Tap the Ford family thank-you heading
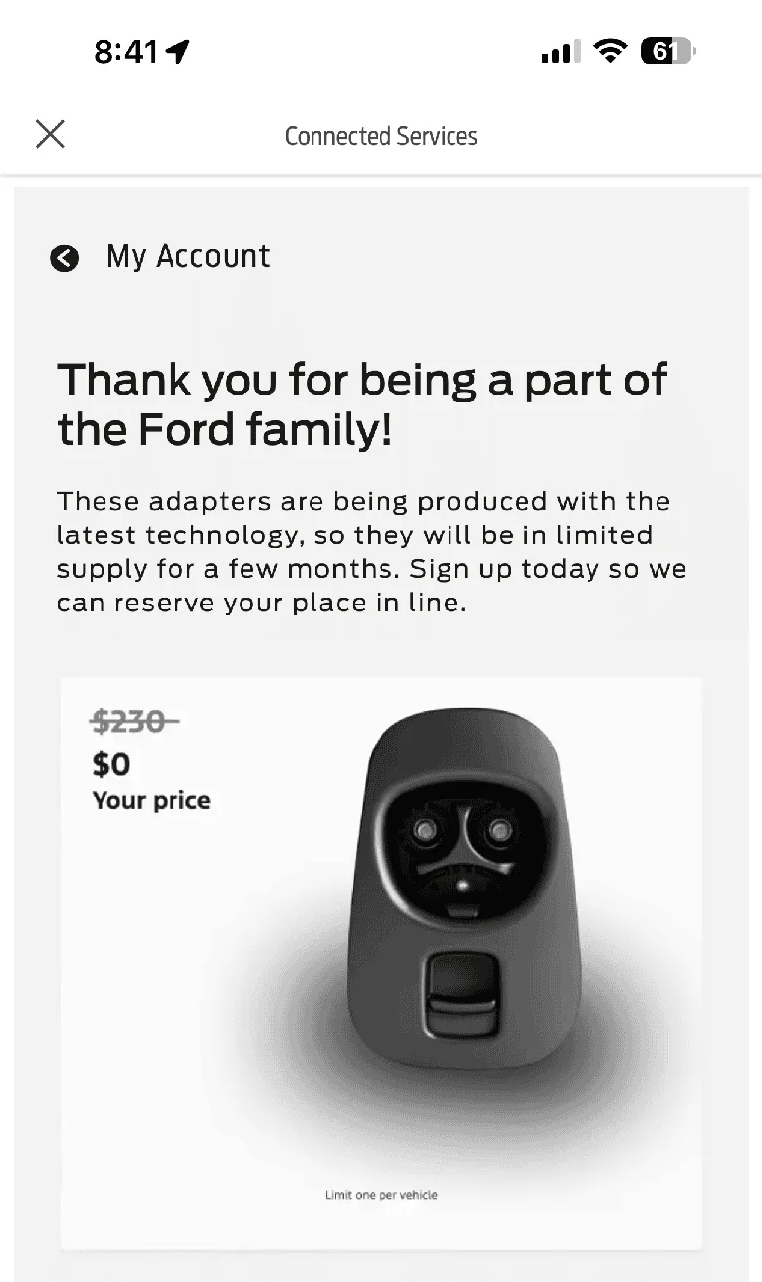 pyautogui.click(x=362, y=404)
